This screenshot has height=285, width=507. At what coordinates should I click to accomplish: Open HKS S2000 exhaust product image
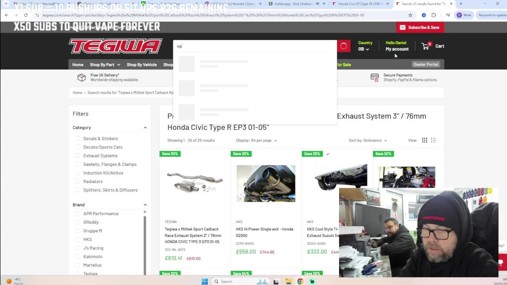click(266, 183)
